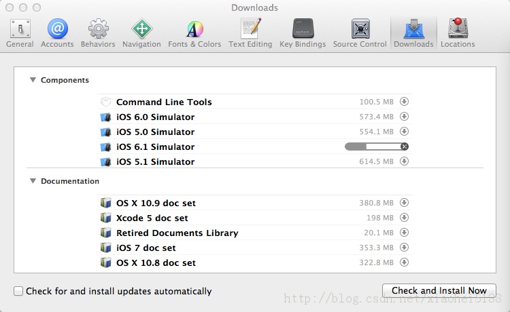This screenshot has height=312, width=510.
Task: Download Xcode 5 doc set
Action: click(x=405, y=218)
